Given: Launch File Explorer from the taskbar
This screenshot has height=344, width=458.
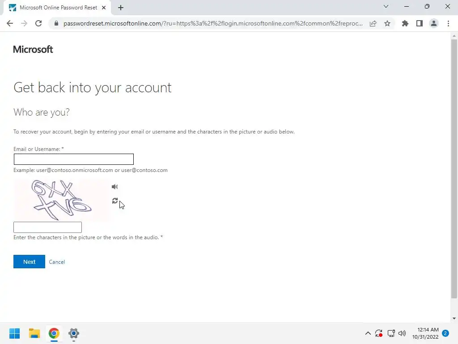Looking at the screenshot, I should click(34, 333).
